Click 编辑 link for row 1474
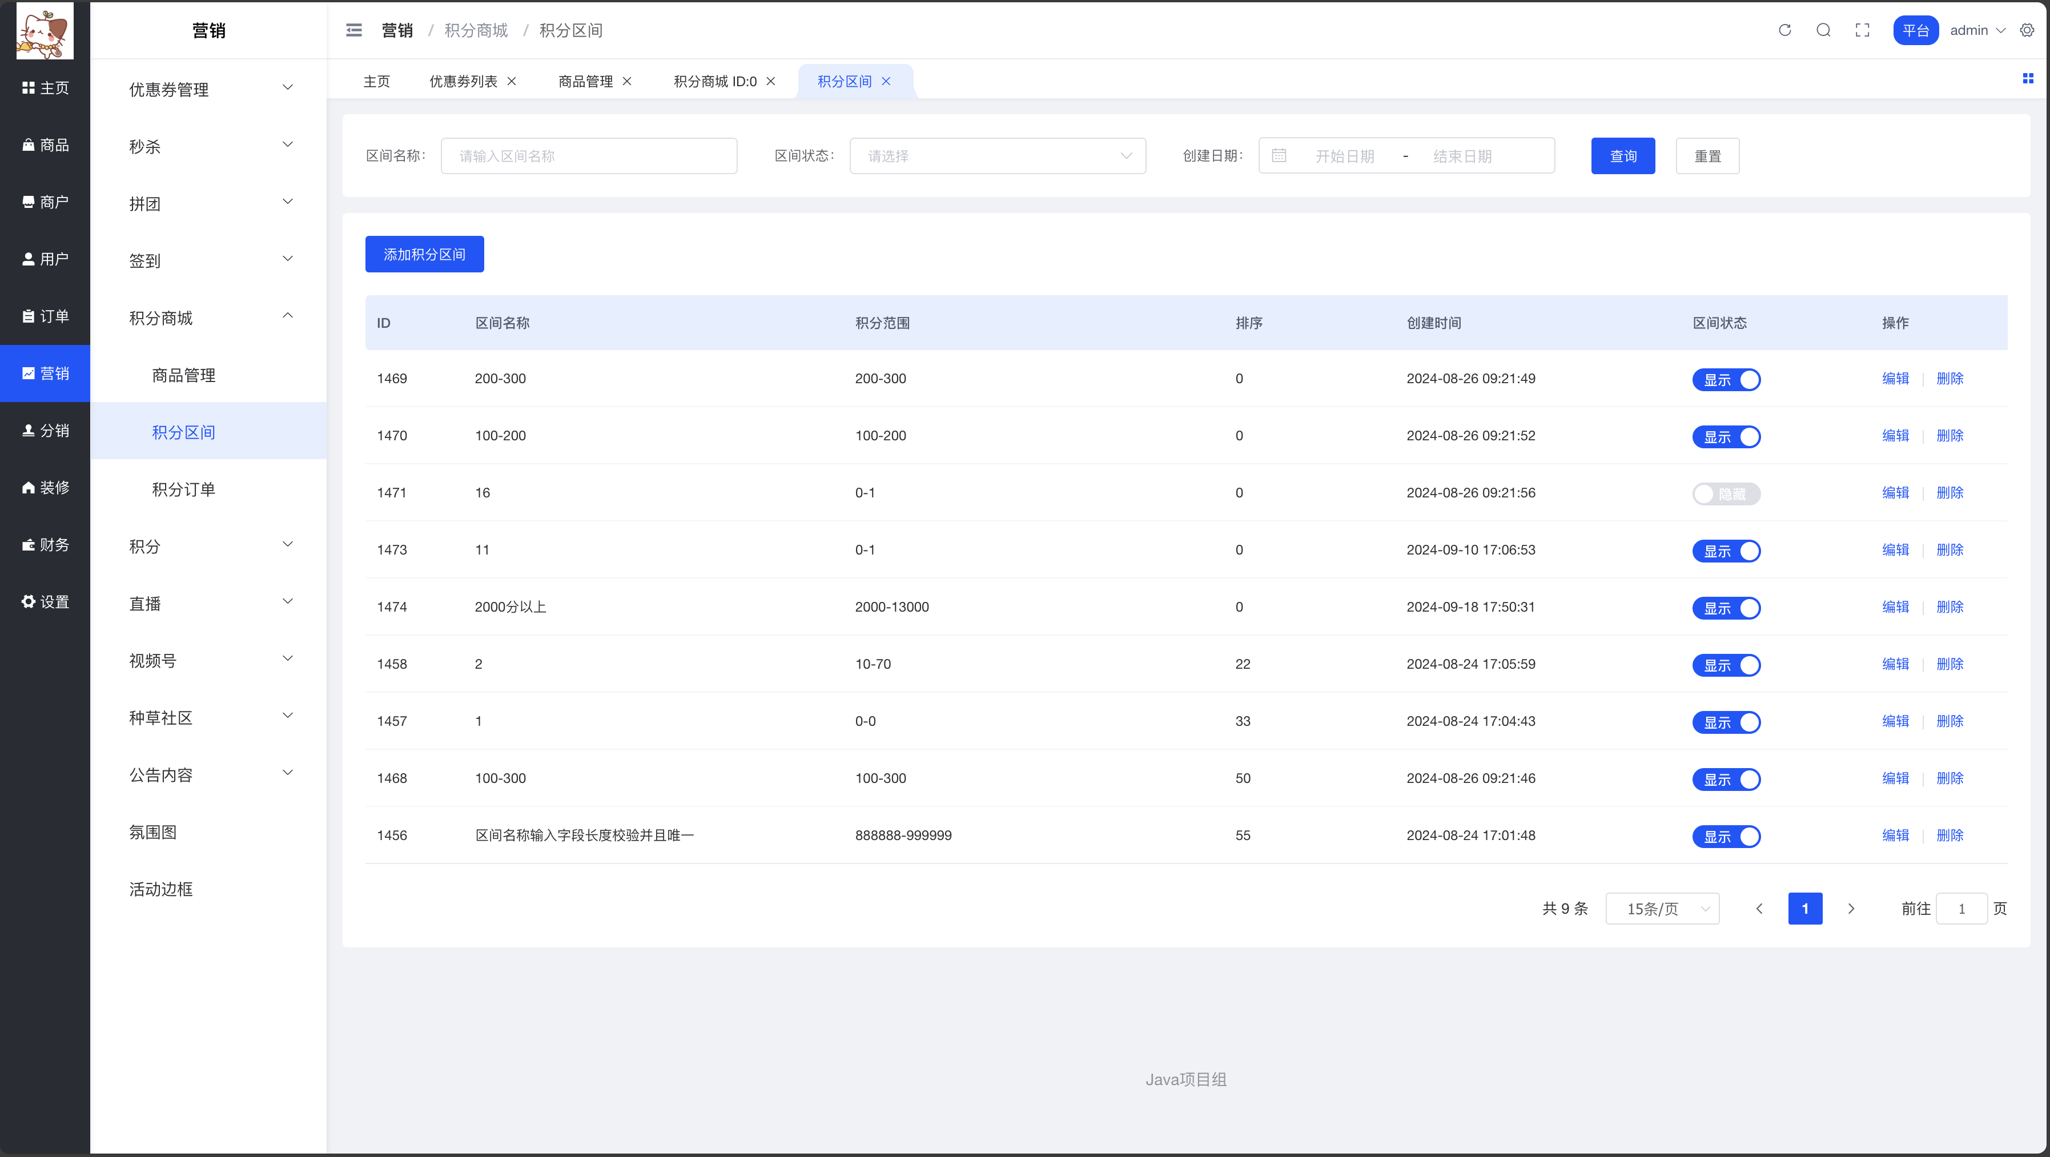The image size is (2050, 1157). (x=1895, y=607)
